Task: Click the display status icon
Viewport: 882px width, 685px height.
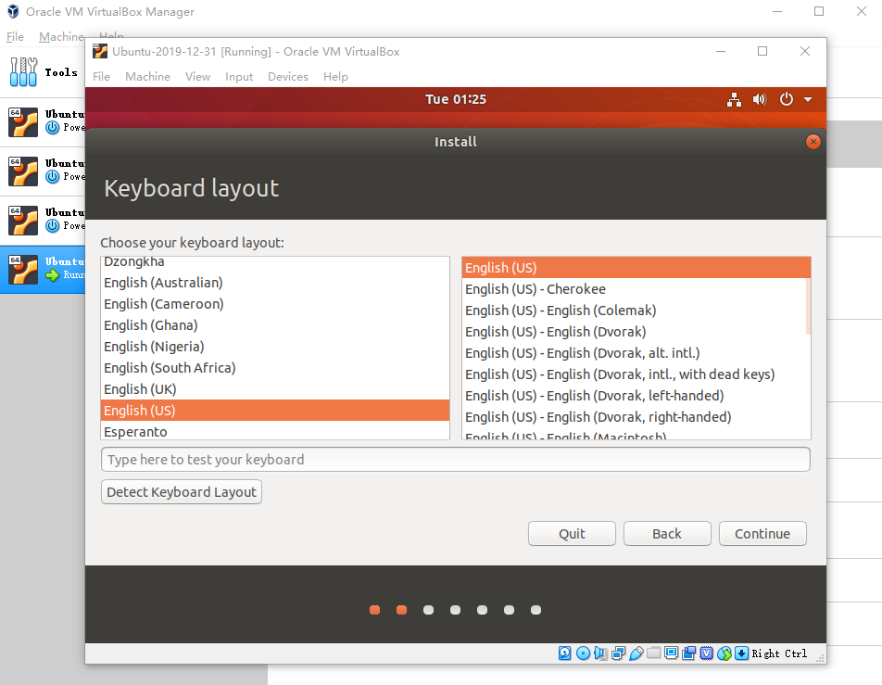Action: [671, 653]
